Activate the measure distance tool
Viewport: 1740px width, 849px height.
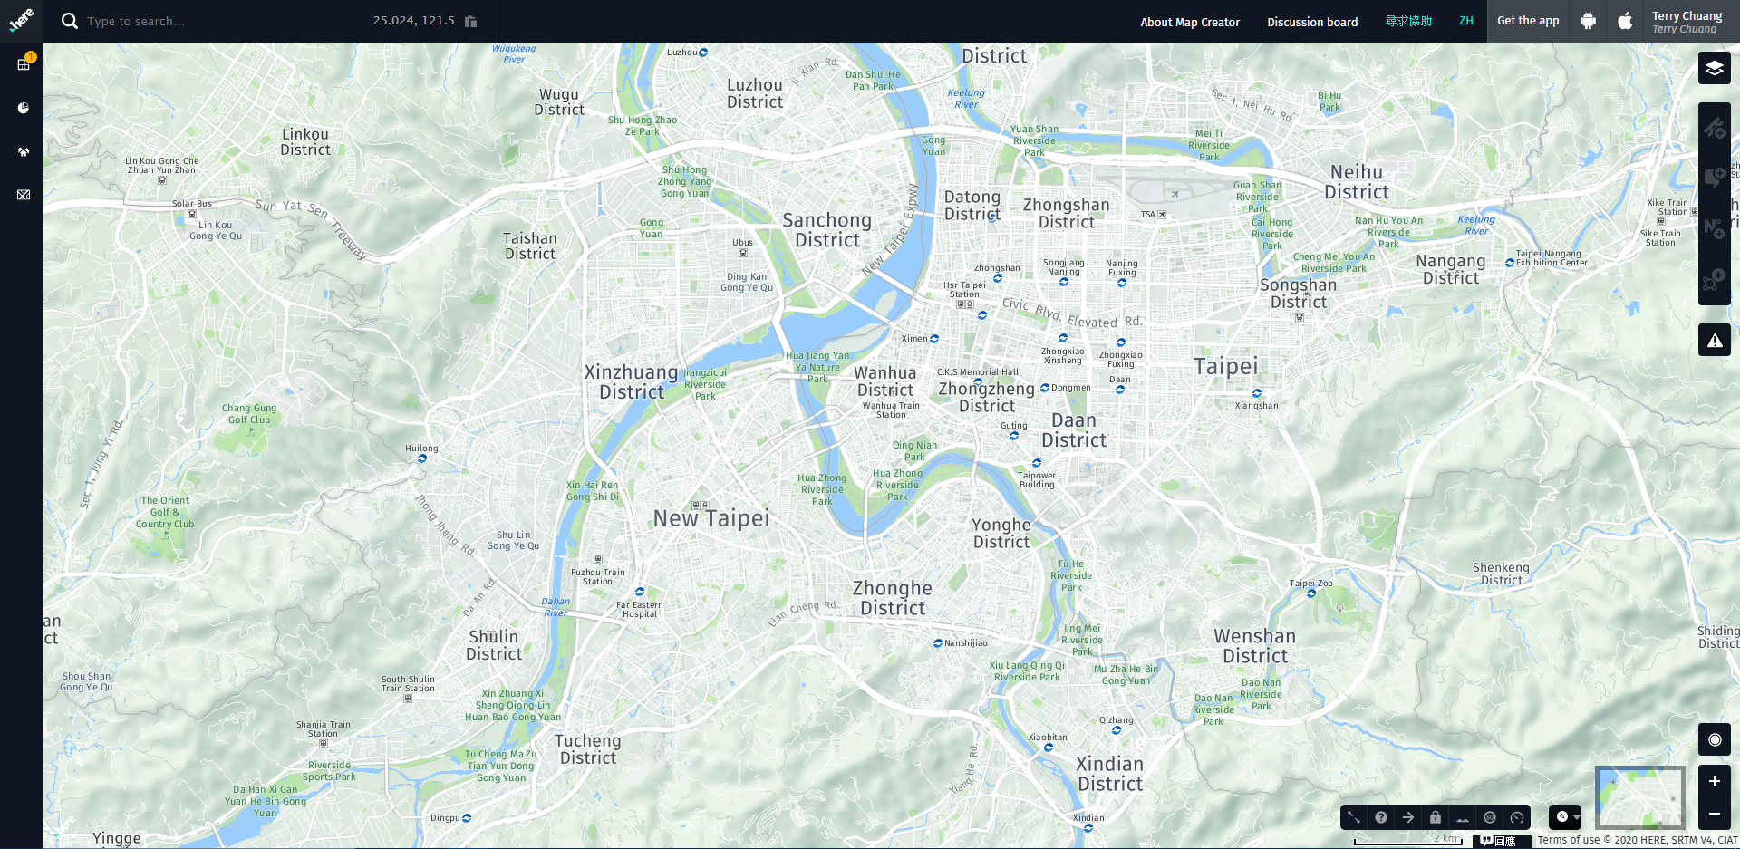[x=1354, y=817]
